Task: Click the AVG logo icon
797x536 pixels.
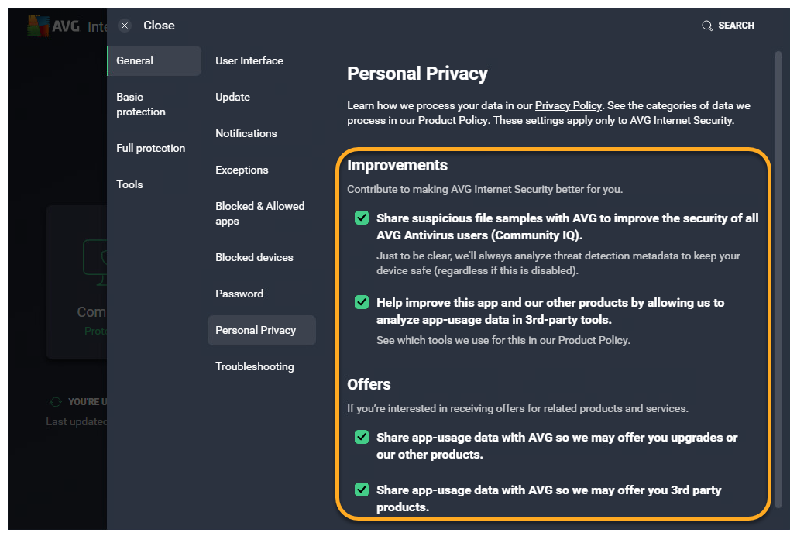Action: tap(38, 26)
